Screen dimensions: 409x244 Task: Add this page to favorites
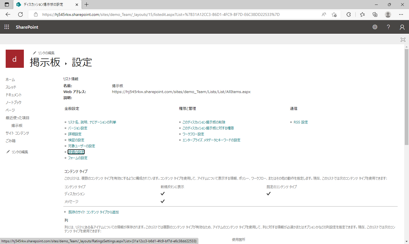coord(334,14)
